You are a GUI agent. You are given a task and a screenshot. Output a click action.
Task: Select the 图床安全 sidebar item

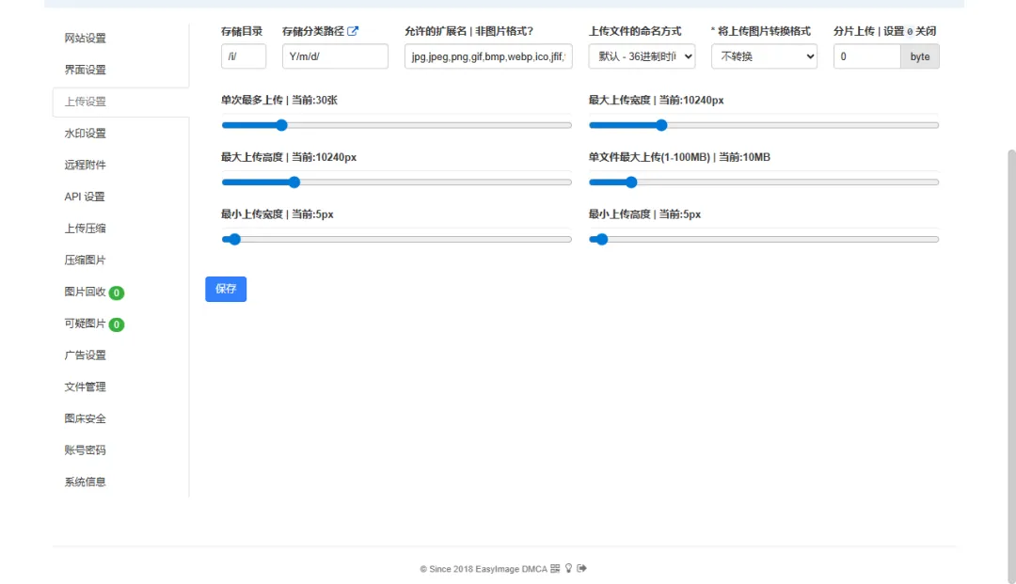(x=86, y=418)
